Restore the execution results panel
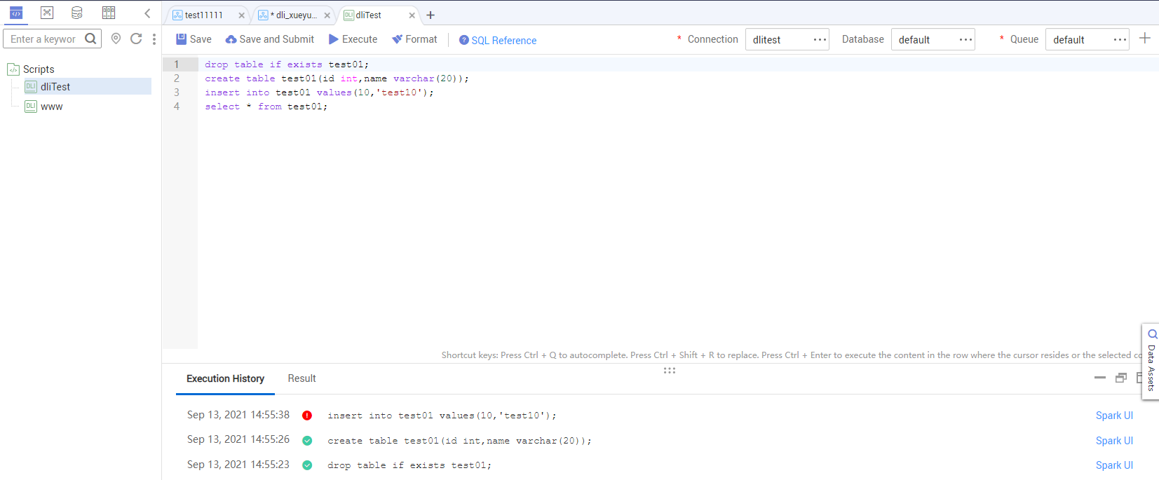Image resolution: width=1159 pixels, height=480 pixels. click(x=1121, y=378)
